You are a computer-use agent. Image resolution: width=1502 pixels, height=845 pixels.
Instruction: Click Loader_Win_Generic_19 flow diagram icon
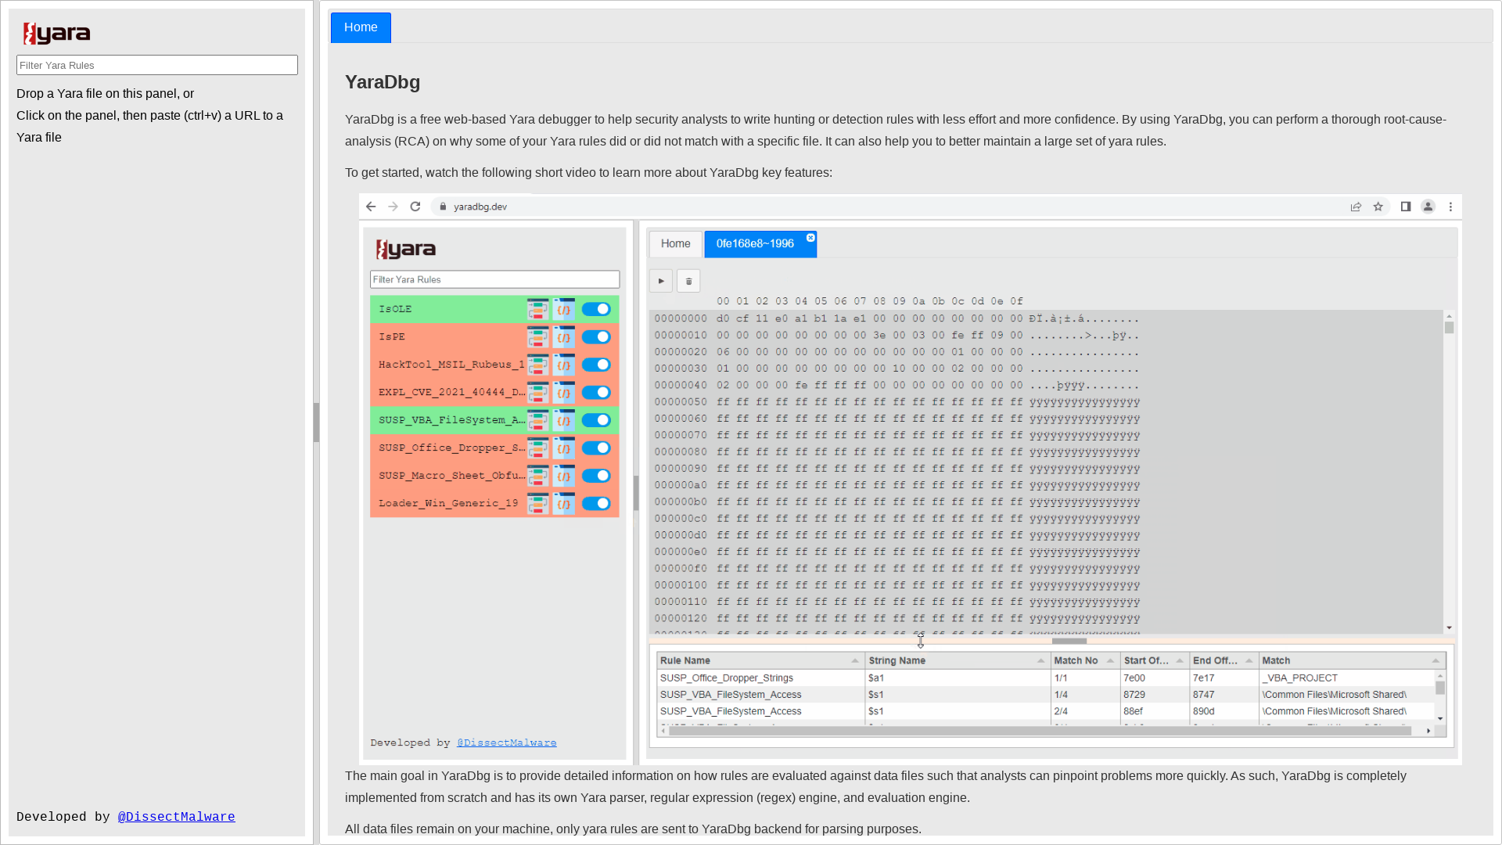point(537,504)
